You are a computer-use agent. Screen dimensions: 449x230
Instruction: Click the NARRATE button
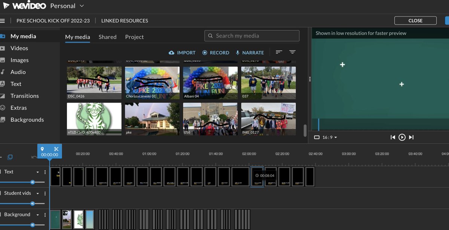pyautogui.click(x=250, y=53)
